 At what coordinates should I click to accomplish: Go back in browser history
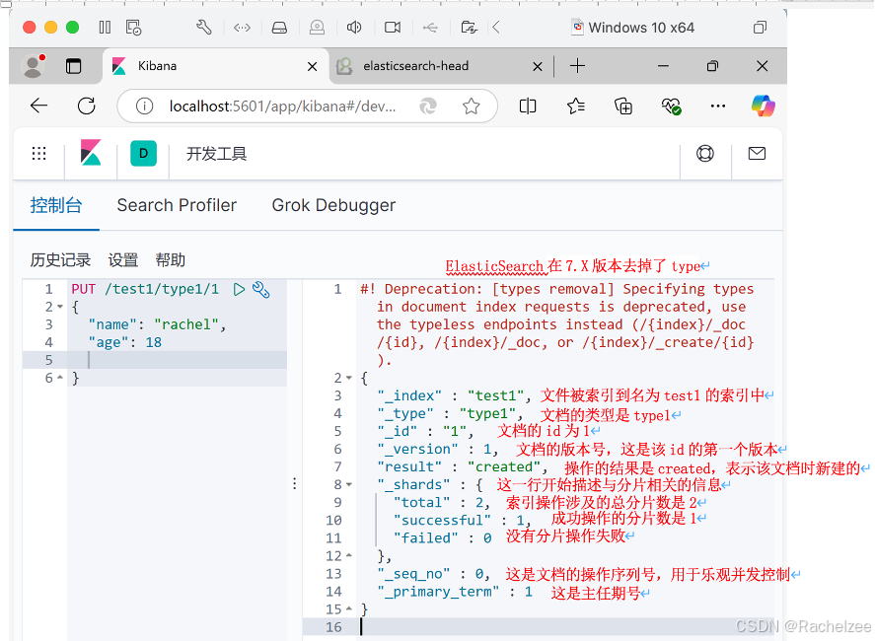point(39,106)
